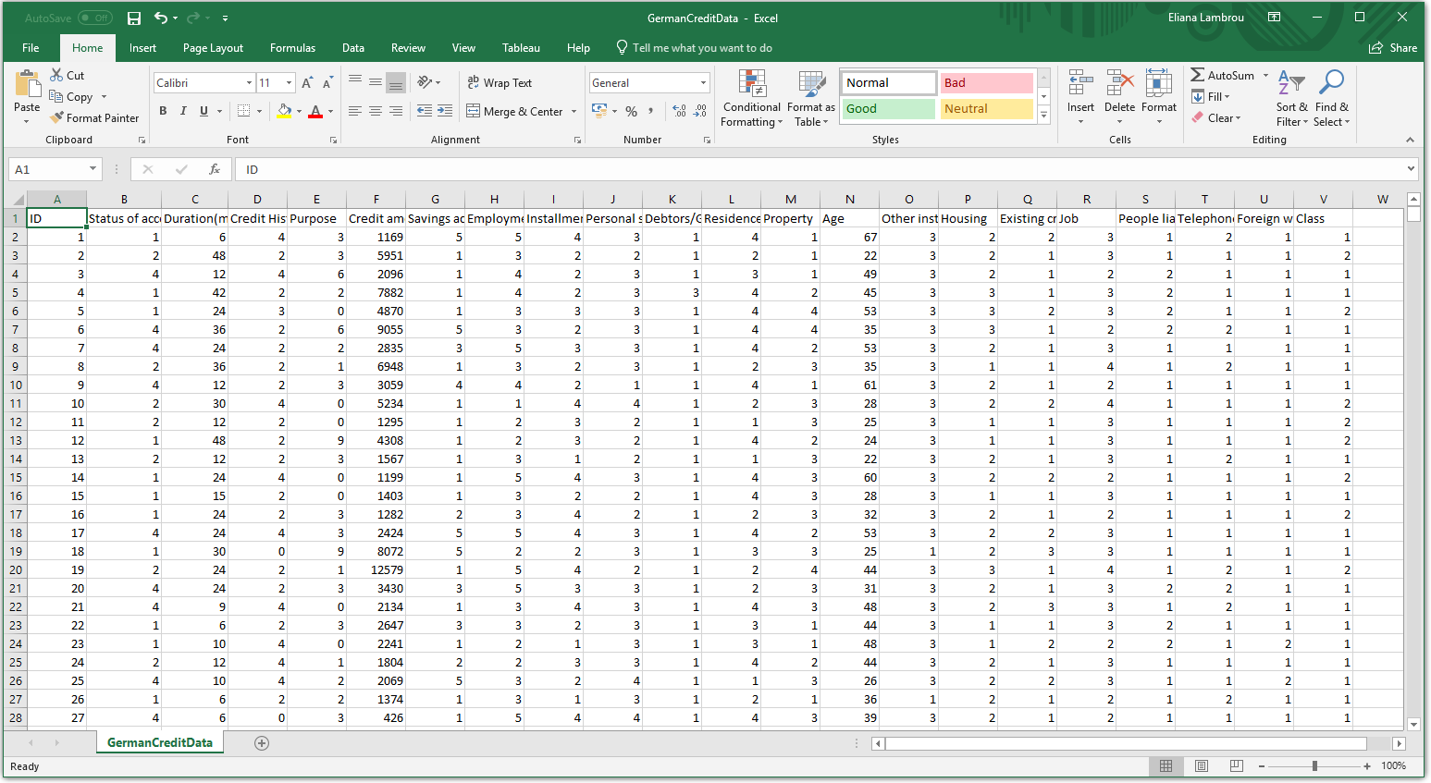Open the File tab

pos(31,48)
